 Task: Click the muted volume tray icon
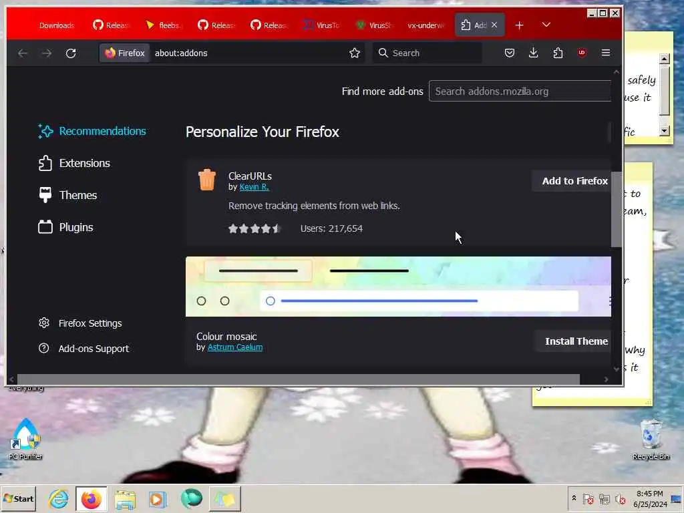coord(620,498)
